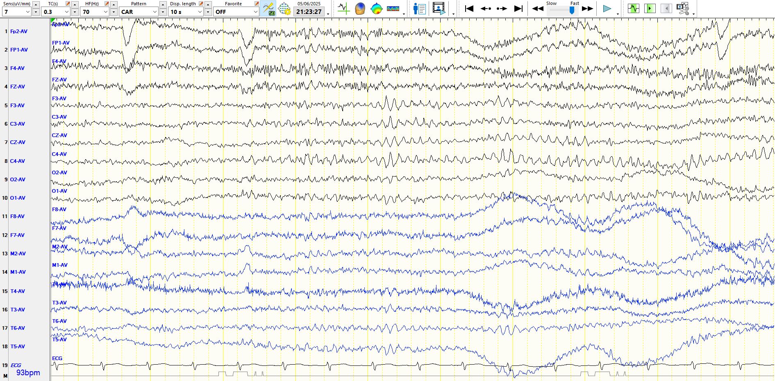
Task: Expand the Disp. length dropdown
Action: 200,12
